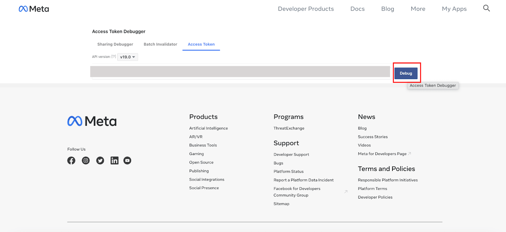Click the Meta logo in the header
This screenshot has height=232, width=506.
[34, 9]
